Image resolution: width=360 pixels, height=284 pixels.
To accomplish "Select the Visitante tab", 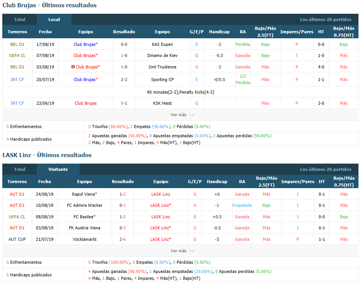I will [58, 169].
